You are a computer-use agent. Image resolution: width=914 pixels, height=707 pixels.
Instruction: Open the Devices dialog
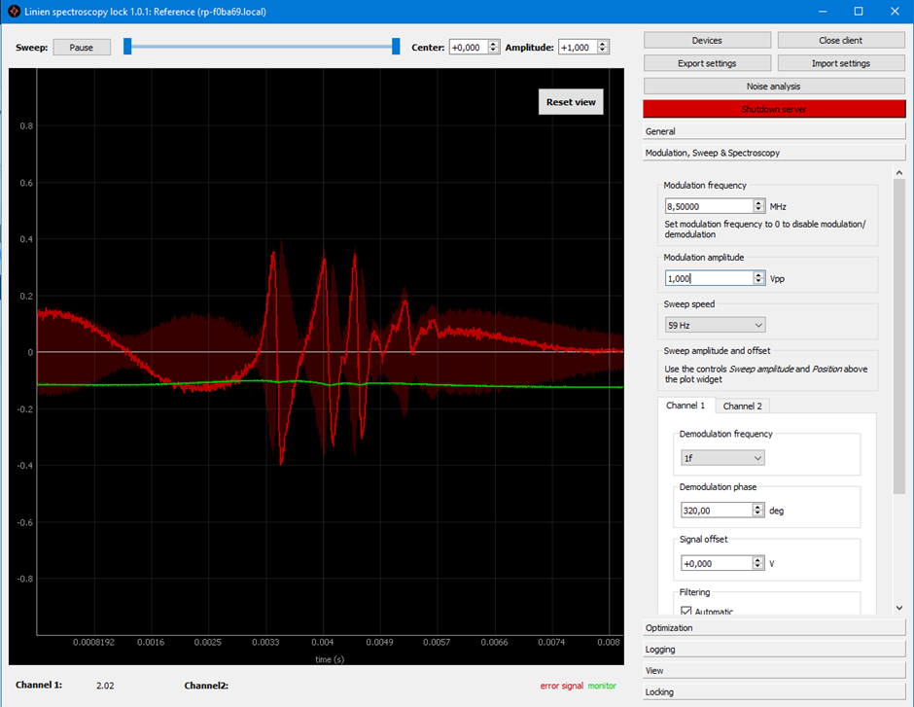[706, 39]
